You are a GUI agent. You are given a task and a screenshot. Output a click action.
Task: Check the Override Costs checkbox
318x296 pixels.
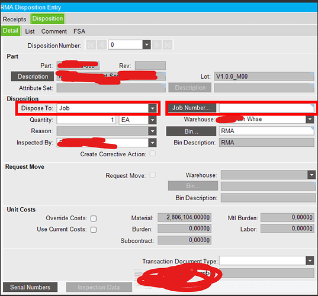(94, 218)
